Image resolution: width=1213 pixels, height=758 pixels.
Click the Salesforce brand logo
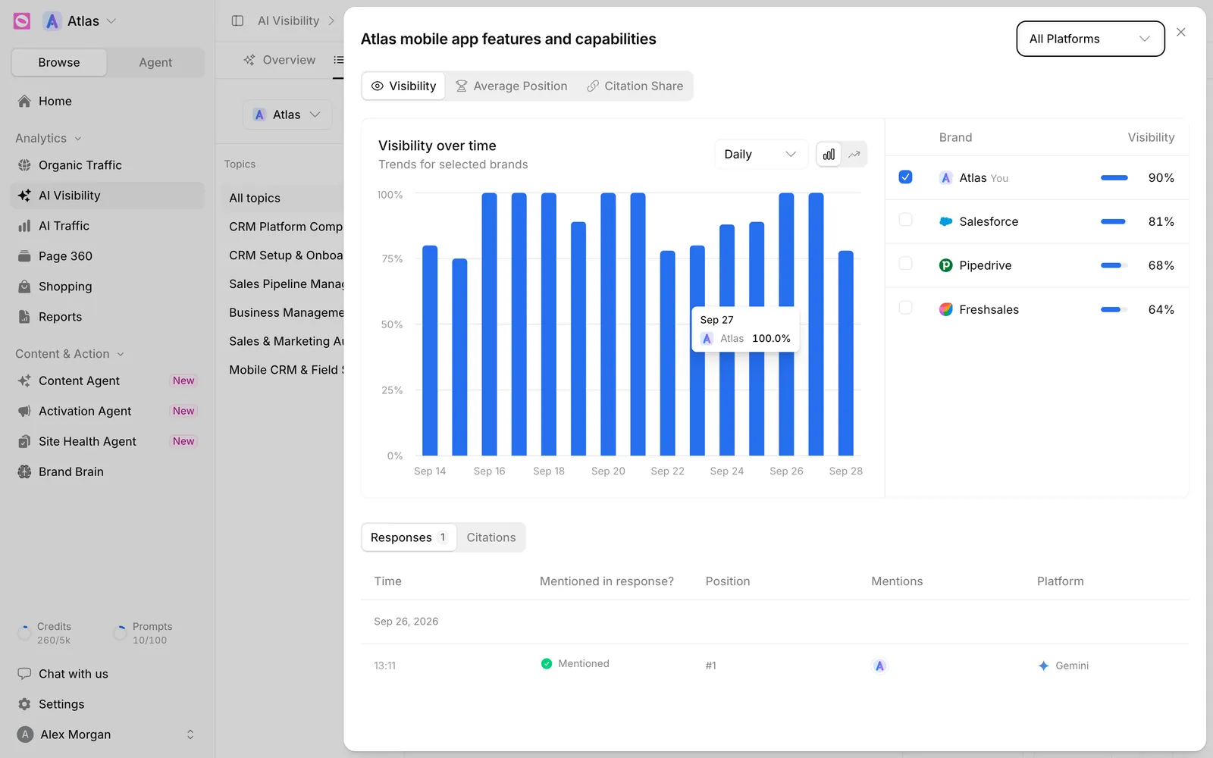pos(946,221)
